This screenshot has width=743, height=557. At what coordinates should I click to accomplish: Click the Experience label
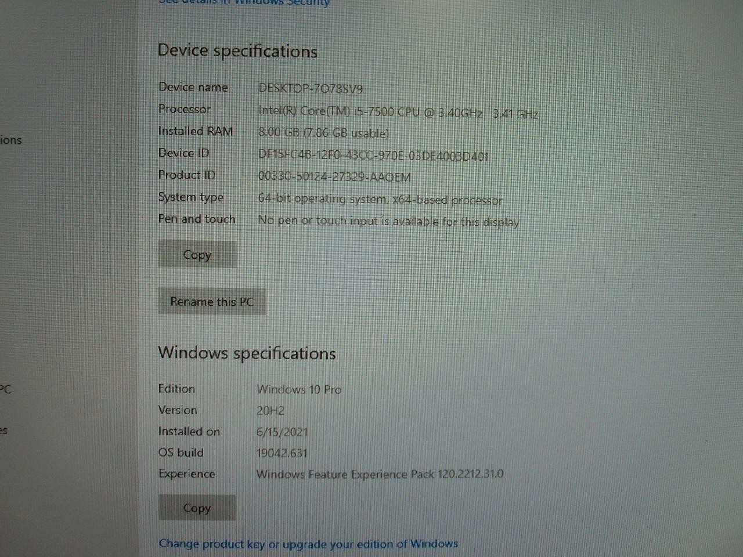pyautogui.click(x=187, y=474)
